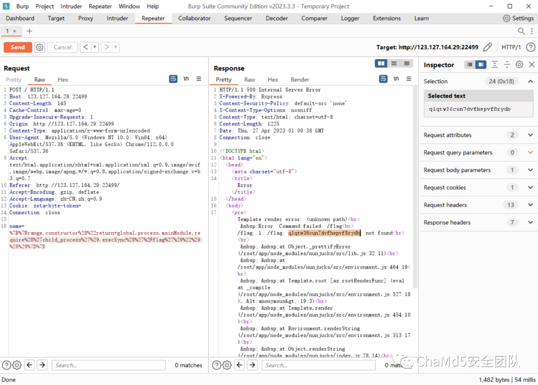Toggle word wrap in Request editor
Image resolution: width=538 pixels, height=385 pixels.
(x=173, y=79)
